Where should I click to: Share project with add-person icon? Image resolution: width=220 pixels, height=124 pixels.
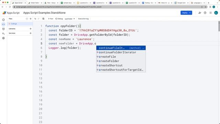(200, 13)
